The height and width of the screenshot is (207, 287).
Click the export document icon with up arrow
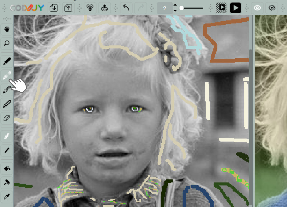(68, 8)
